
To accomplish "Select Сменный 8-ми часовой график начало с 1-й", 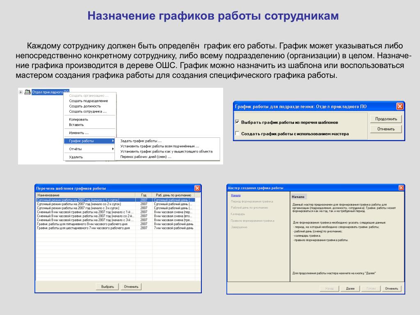I will pyautogui.click(x=115, y=212).
